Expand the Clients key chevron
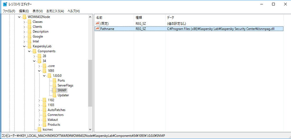The image size is (291, 139). point(24,27)
